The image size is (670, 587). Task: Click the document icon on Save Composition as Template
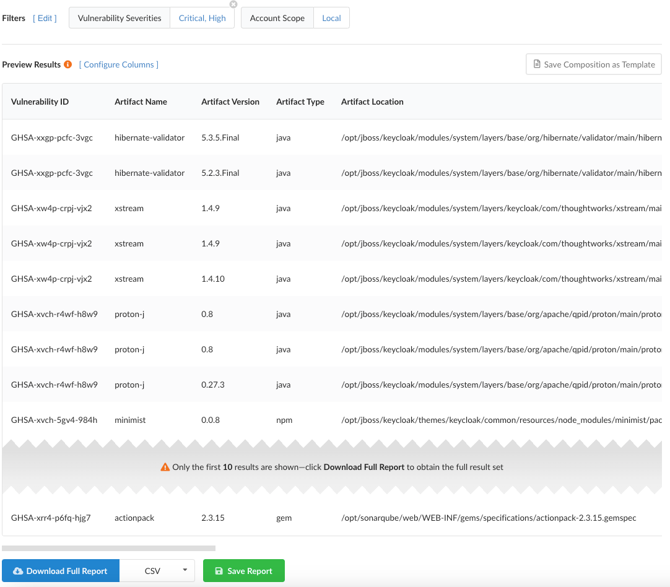[x=536, y=64]
